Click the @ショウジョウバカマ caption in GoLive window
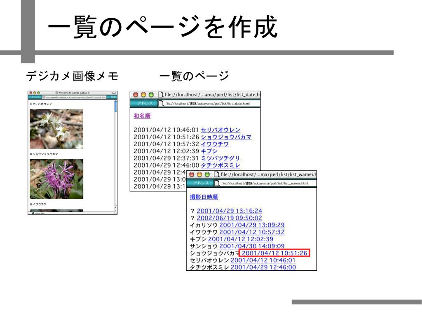Screen dimensions: 422x316 44,154
